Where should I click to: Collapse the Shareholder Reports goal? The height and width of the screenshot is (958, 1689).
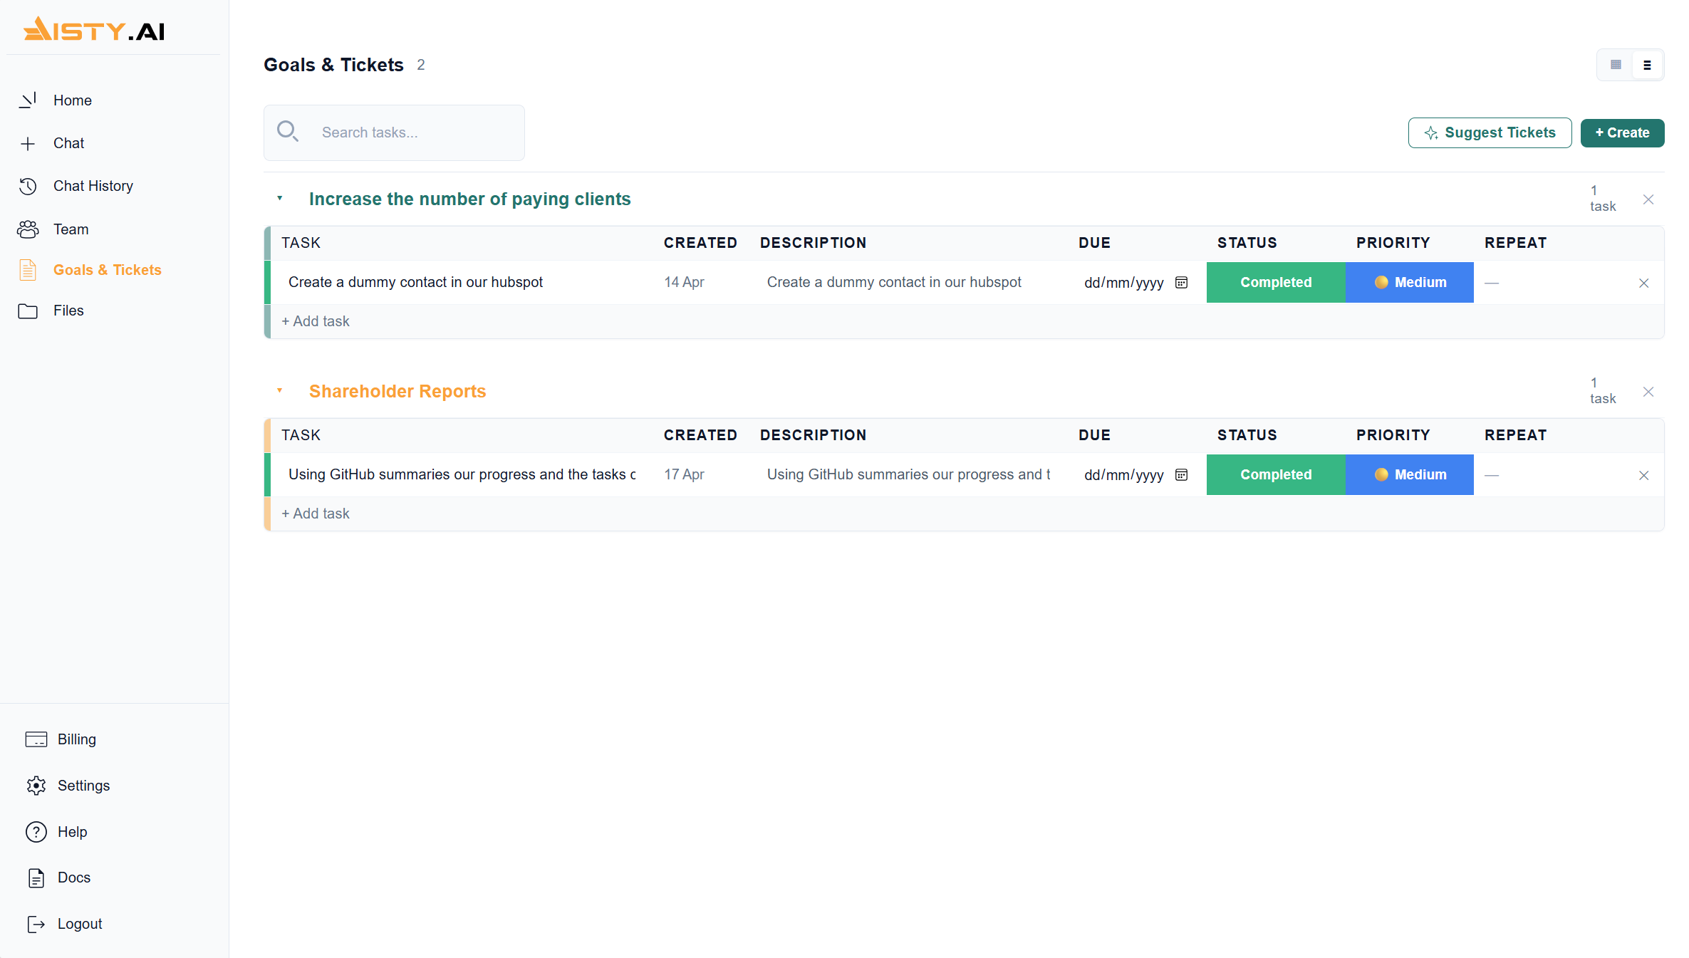(280, 390)
